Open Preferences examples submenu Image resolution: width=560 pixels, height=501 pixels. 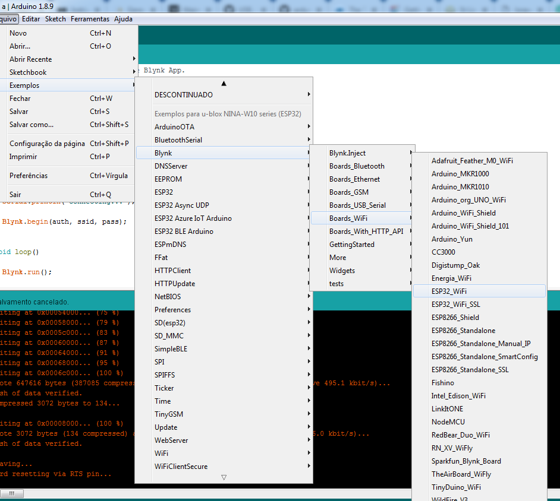pyautogui.click(x=224, y=310)
